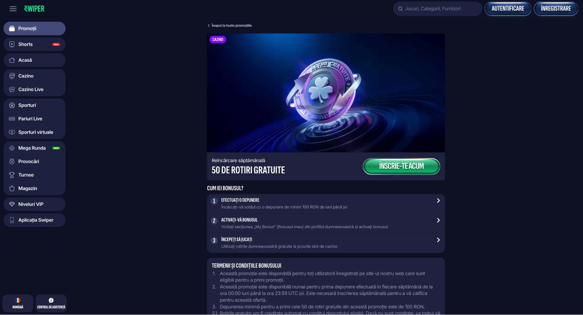This screenshot has height=315, width=583.
Task: Select Sporturi virtuale in sidebar
Action: (34, 132)
